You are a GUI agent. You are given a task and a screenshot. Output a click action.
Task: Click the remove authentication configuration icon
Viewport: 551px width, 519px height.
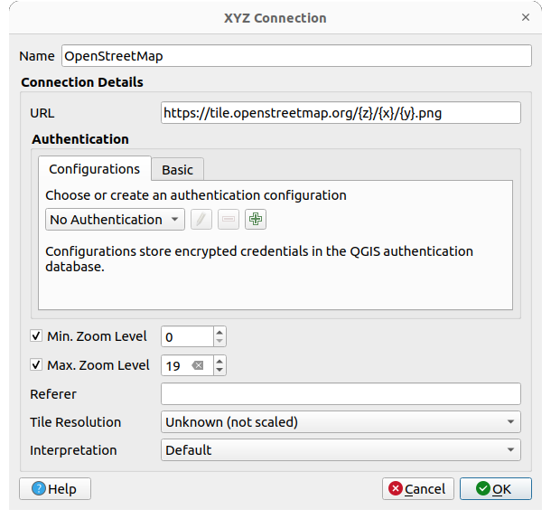coord(229,220)
